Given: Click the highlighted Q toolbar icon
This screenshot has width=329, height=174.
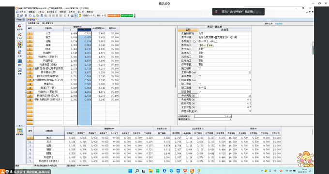Looking at the screenshot, I should 76,15.
